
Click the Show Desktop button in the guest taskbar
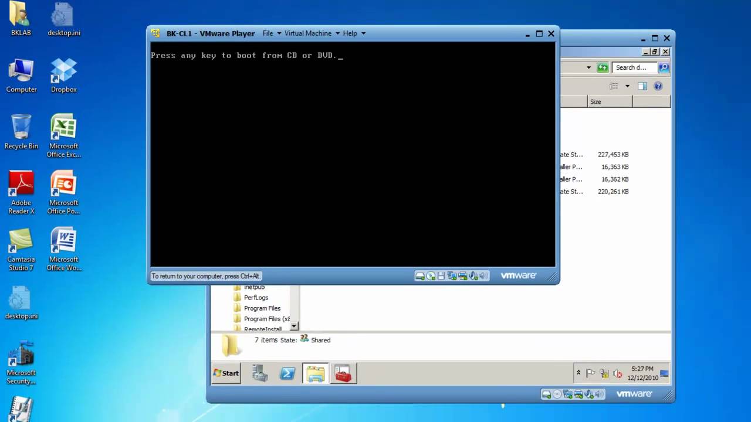pyautogui.click(x=664, y=373)
